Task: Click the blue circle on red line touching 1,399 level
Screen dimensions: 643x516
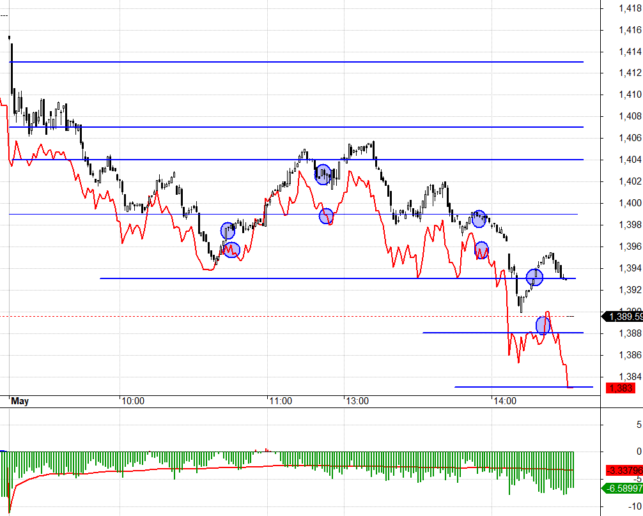Action: pyautogui.click(x=326, y=216)
